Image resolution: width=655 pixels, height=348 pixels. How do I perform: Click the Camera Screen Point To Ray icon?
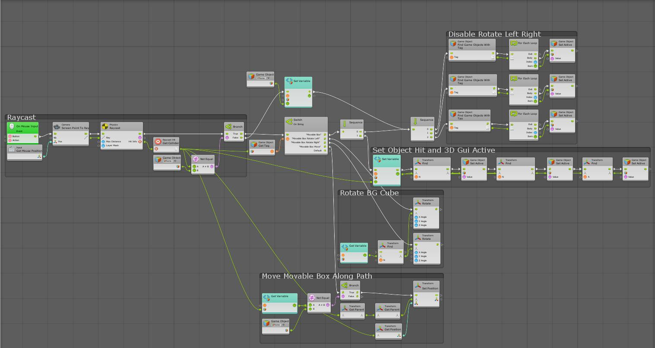coord(57,127)
